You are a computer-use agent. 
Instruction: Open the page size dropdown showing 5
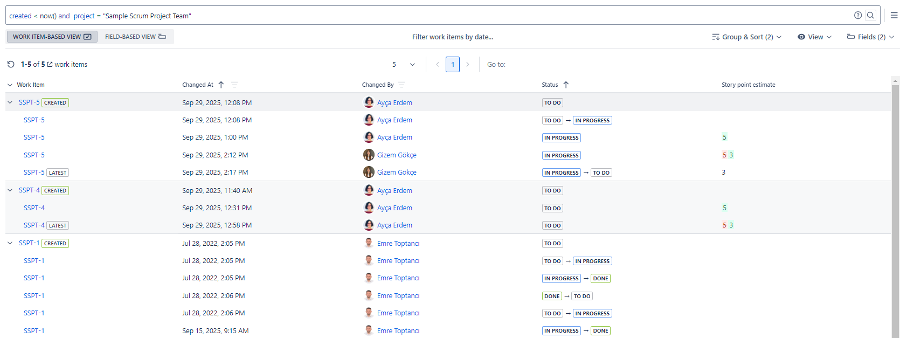point(404,65)
